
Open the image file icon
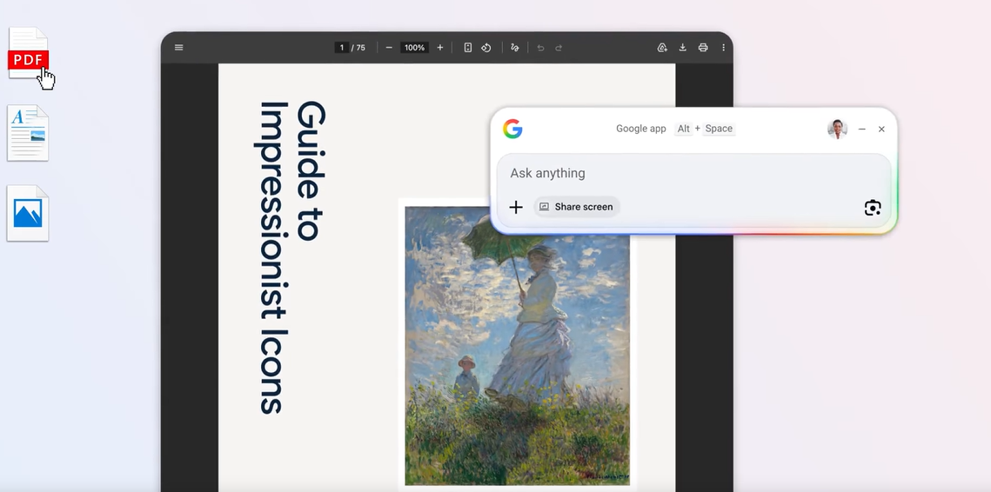click(x=28, y=213)
